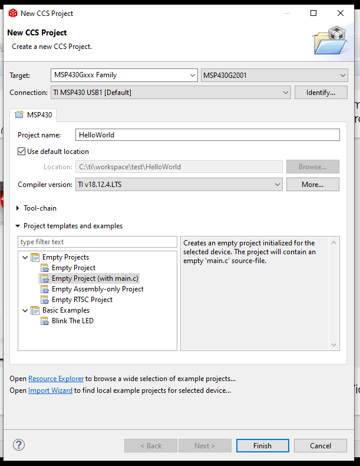The width and height of the screenshot is (360, 466).
Task: Open the Resource Explorer link
Action: [x=56, y=379]
